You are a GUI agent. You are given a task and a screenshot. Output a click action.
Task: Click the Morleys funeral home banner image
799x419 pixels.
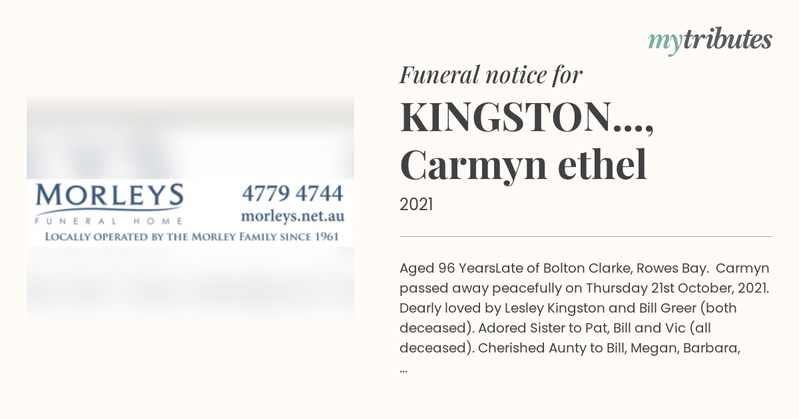190,211
